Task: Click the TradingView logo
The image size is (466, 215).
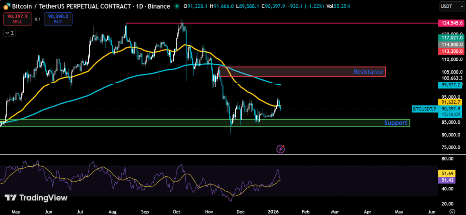Action: [36, 198]
